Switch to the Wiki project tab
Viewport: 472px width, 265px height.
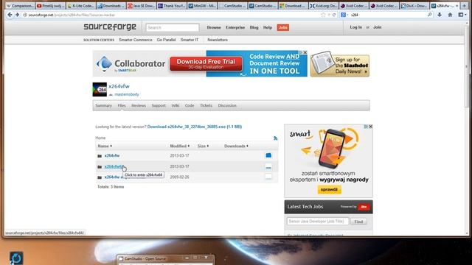click(176, 105)
